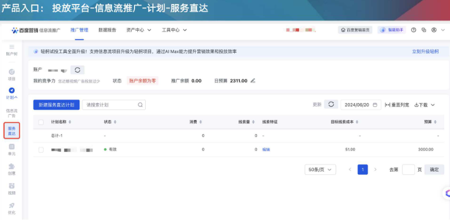
Task: Click the search magnifier in plan search
Action: pos(140,105)
